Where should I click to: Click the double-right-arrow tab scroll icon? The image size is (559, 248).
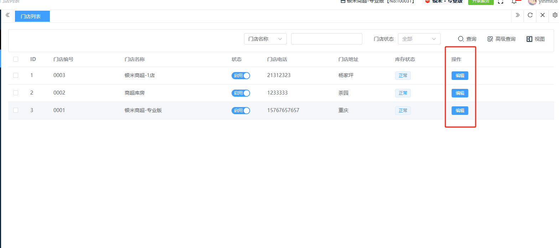click(x=517, y=15)
